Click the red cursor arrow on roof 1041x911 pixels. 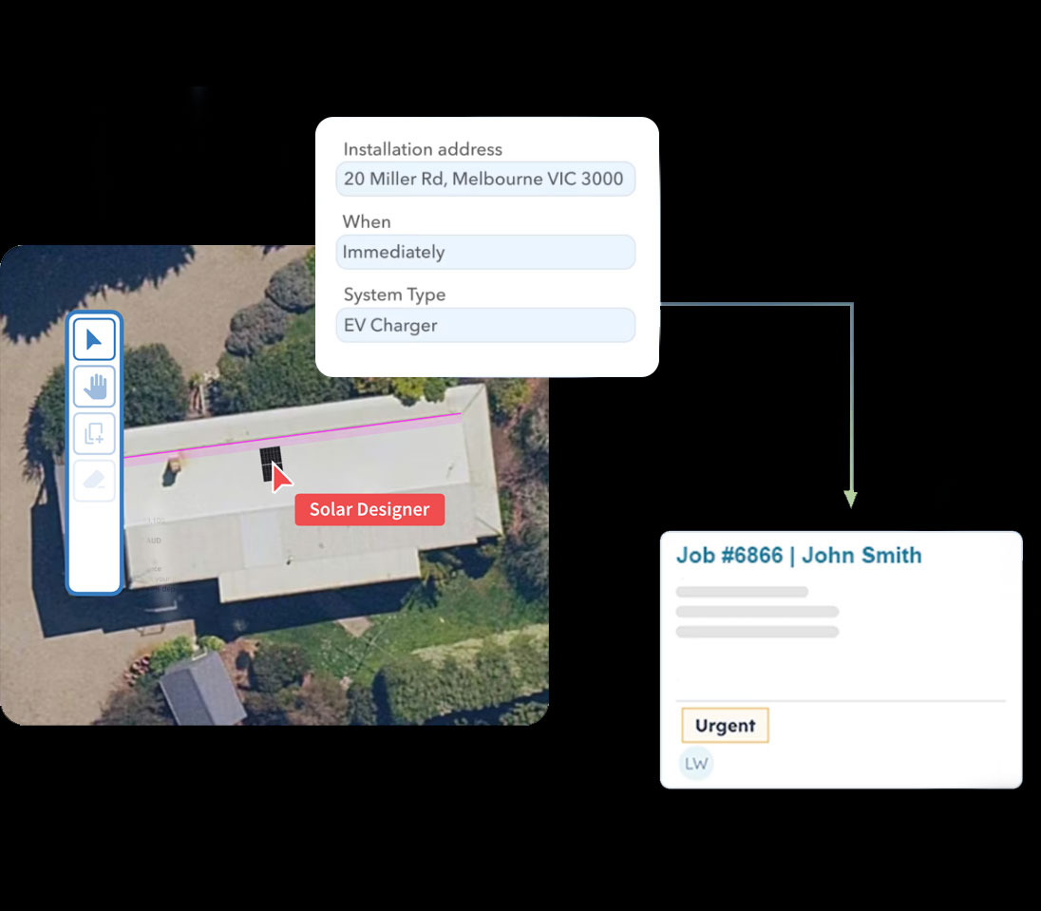(x=281, y=478)
